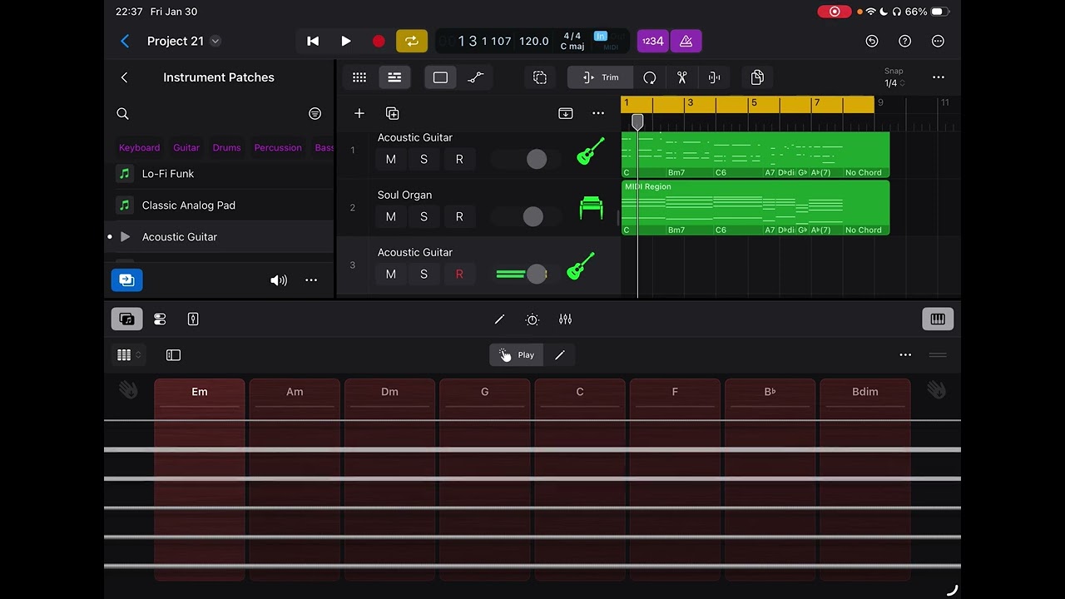
Task: Open the track header more options
Action: 598,113
